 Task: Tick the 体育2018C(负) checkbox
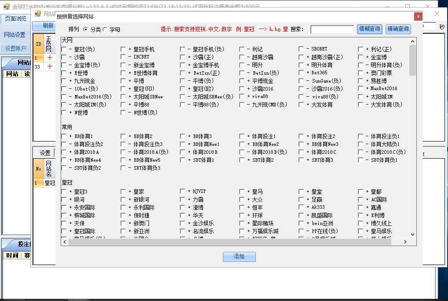(x=361, y=152)
